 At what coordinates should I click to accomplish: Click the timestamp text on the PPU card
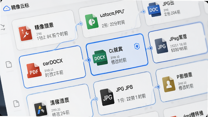point(113,24)
